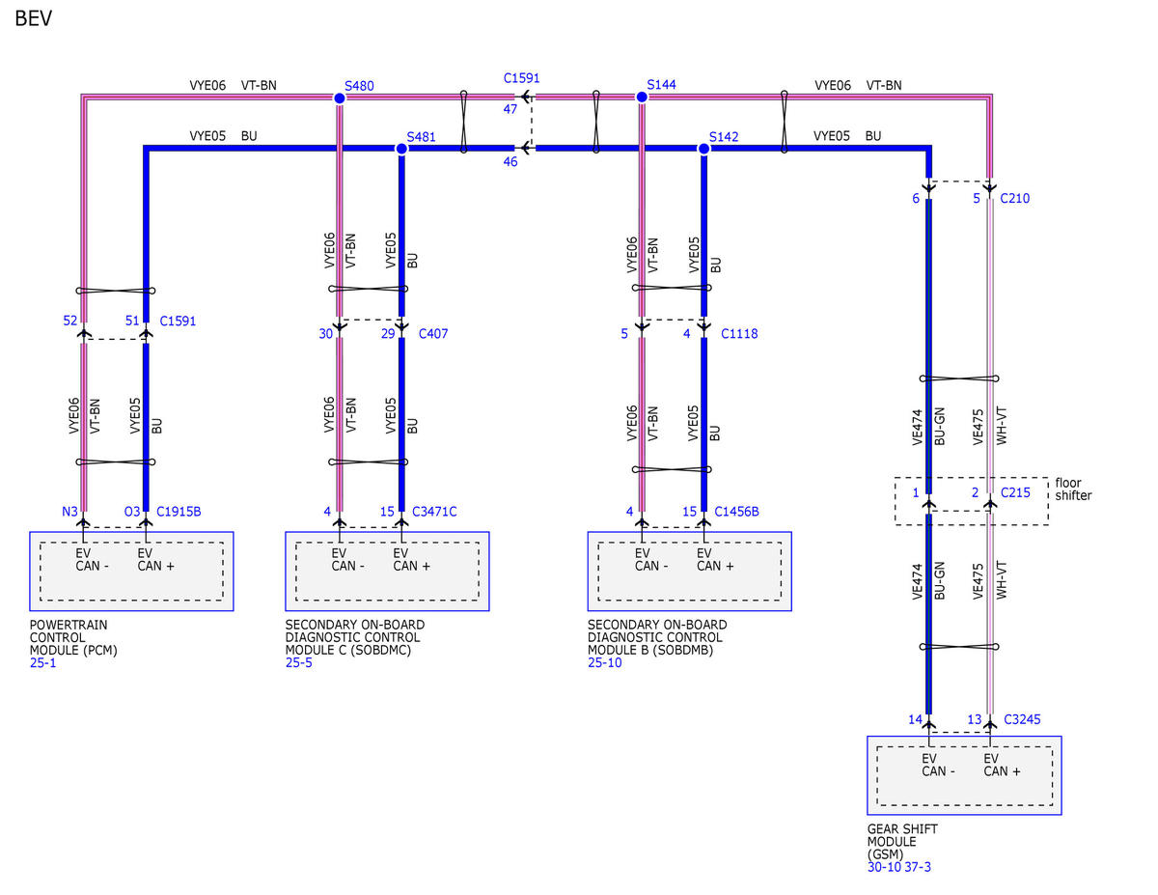The width and height of the screenshot is (1158, 895).
Task: Select the Gear Shift Module box
Action: tap(964, 776)
